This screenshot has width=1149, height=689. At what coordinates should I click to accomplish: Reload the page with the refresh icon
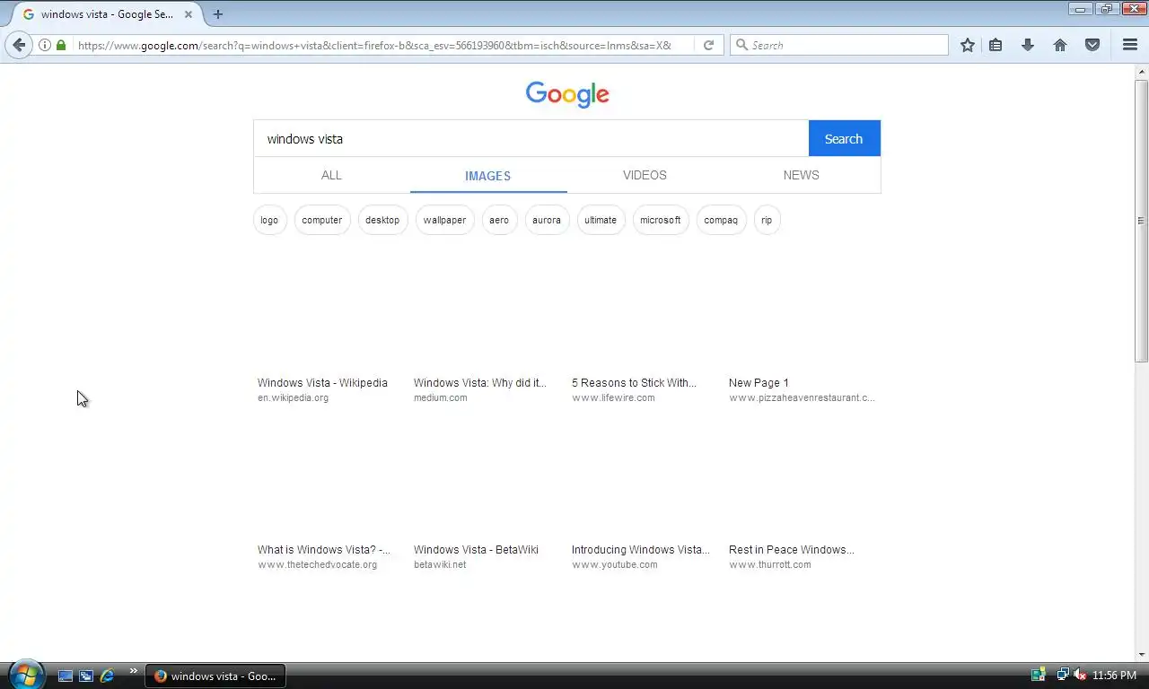[708, 45]
